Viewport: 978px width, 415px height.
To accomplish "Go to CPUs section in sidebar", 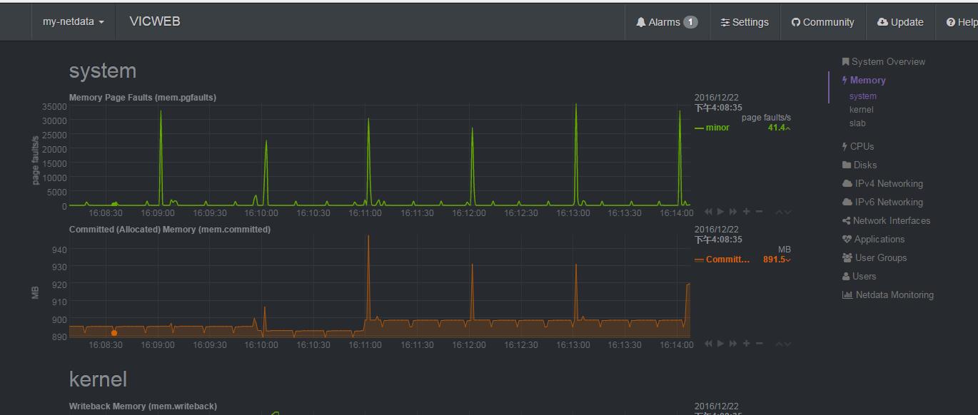I will point(862,146).
